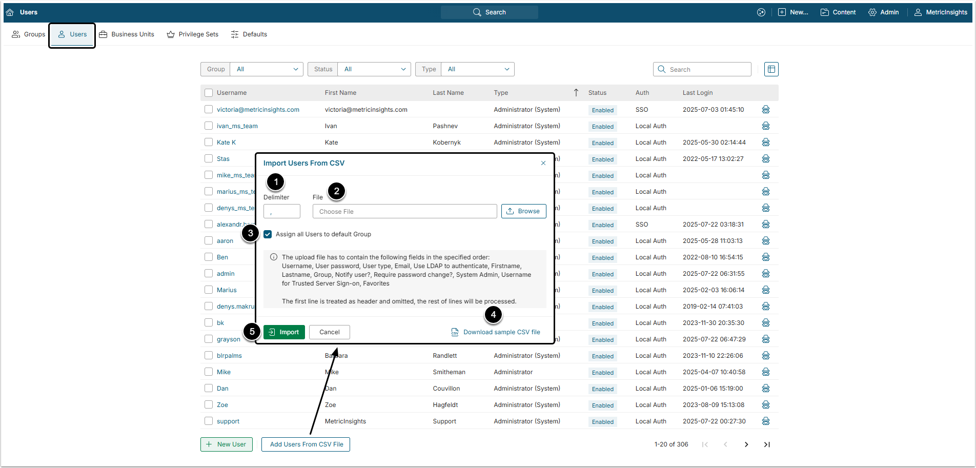Uncheck Assign all Users to default Group
The image size is (976, 468).
pyautogui.click(x=268, y=234)
